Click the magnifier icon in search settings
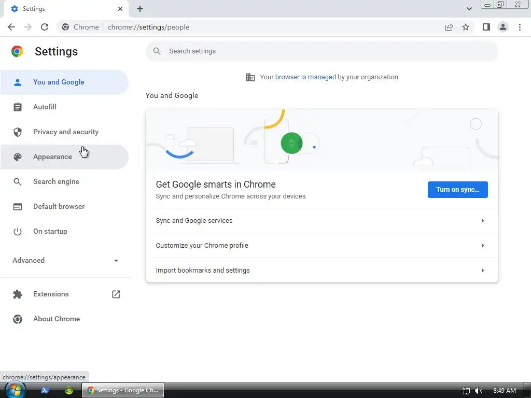 coord(157,51)
